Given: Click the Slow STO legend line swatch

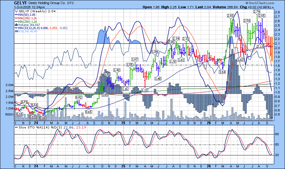Looking at the screenshot, I should [16, 128].
